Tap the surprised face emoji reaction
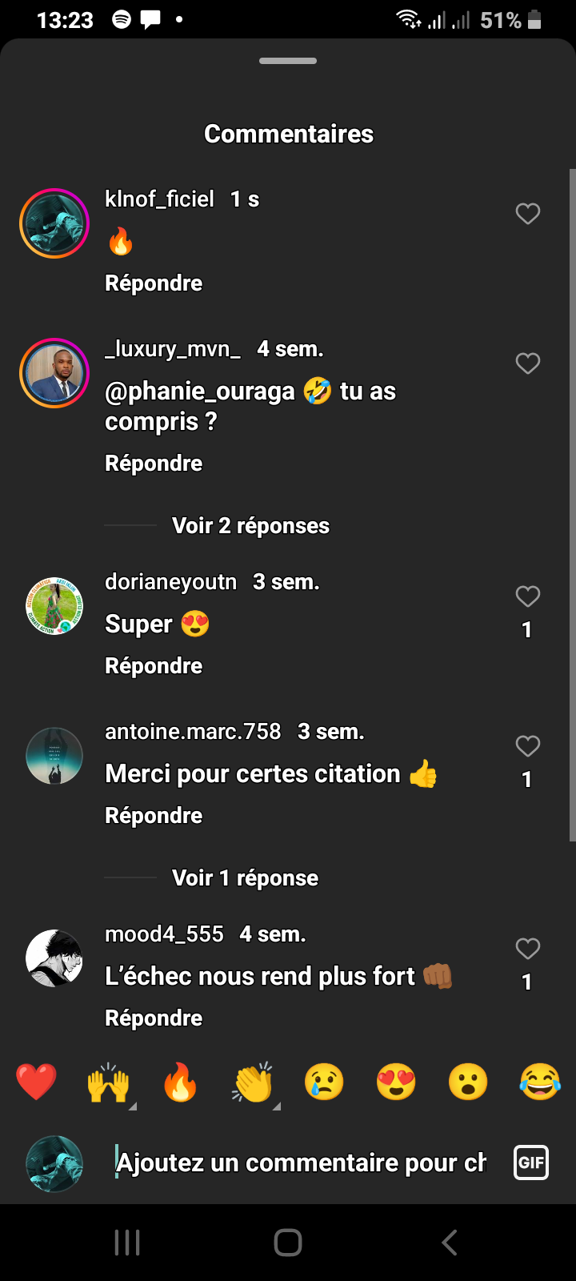Image resolution: width=576 pixels, height=1281 pixels. click(468, 1082)
